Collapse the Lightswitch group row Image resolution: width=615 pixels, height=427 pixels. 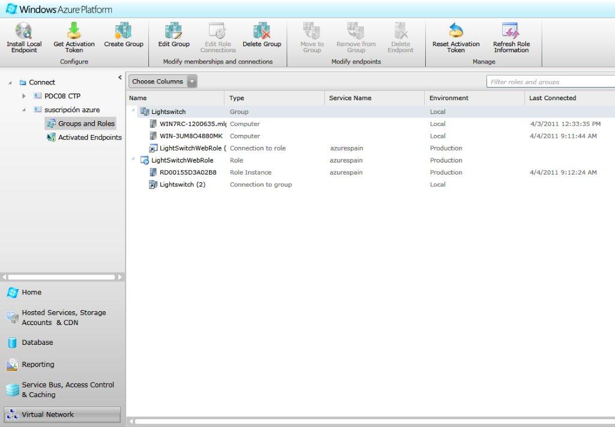pyautogui.click(x=133, y=110)
